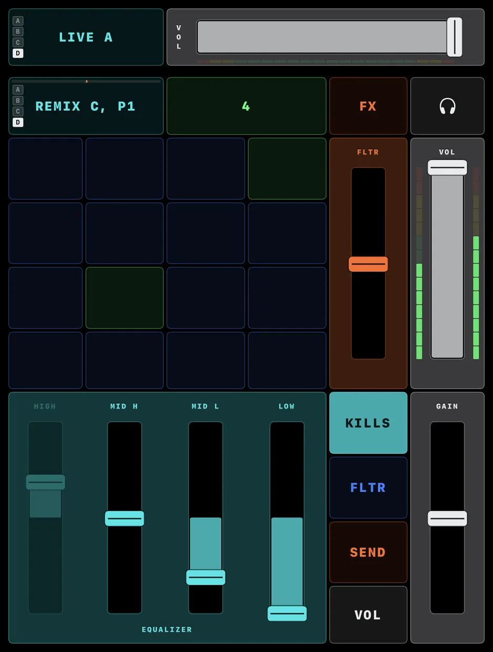This screenshot has width=493, height=652.
Task: Click the GAIN label text
Action: [x=447, y=406]
